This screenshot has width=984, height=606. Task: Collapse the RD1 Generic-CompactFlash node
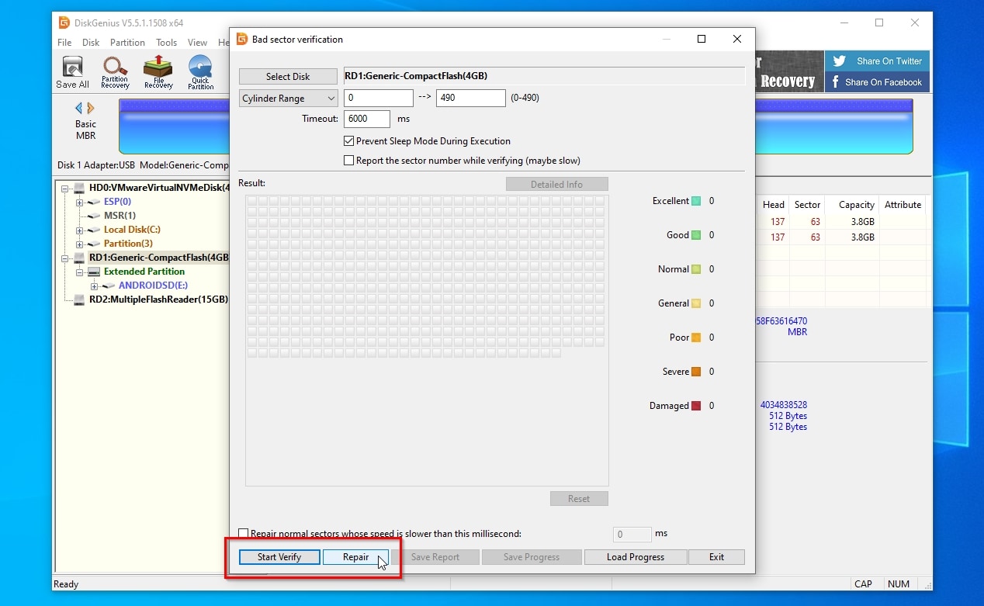[64, 258]
